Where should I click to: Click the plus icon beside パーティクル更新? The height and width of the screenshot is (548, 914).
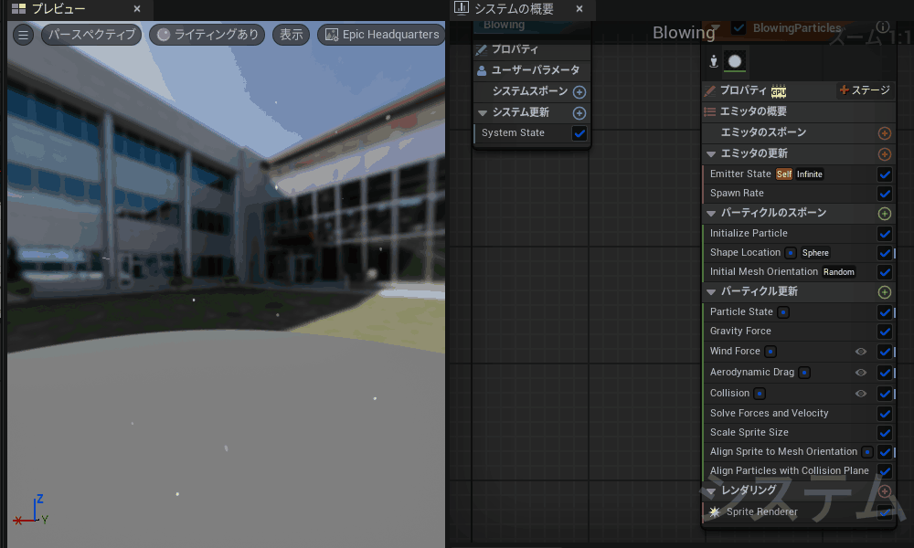click(884, 292)
